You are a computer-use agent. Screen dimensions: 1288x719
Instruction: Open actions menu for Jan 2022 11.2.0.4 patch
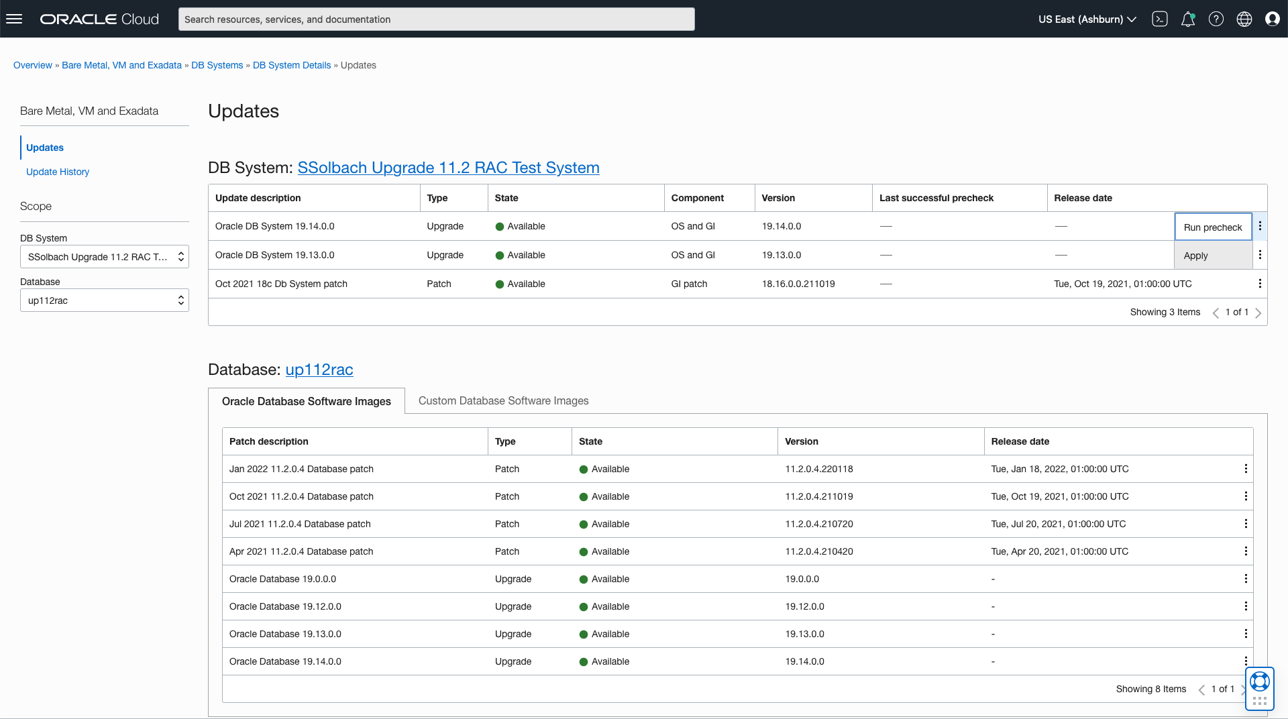coord(1246,469)
